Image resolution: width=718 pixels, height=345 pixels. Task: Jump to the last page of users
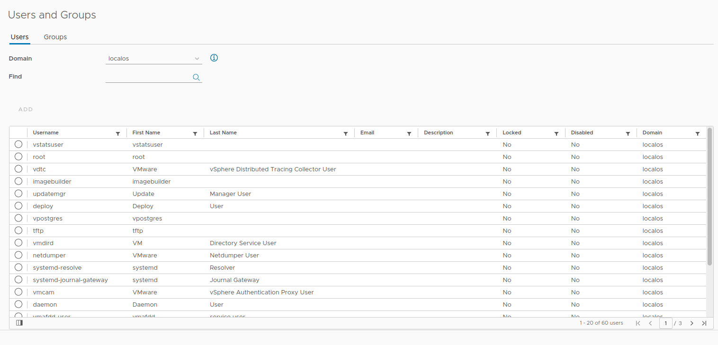tap(704, 323)
